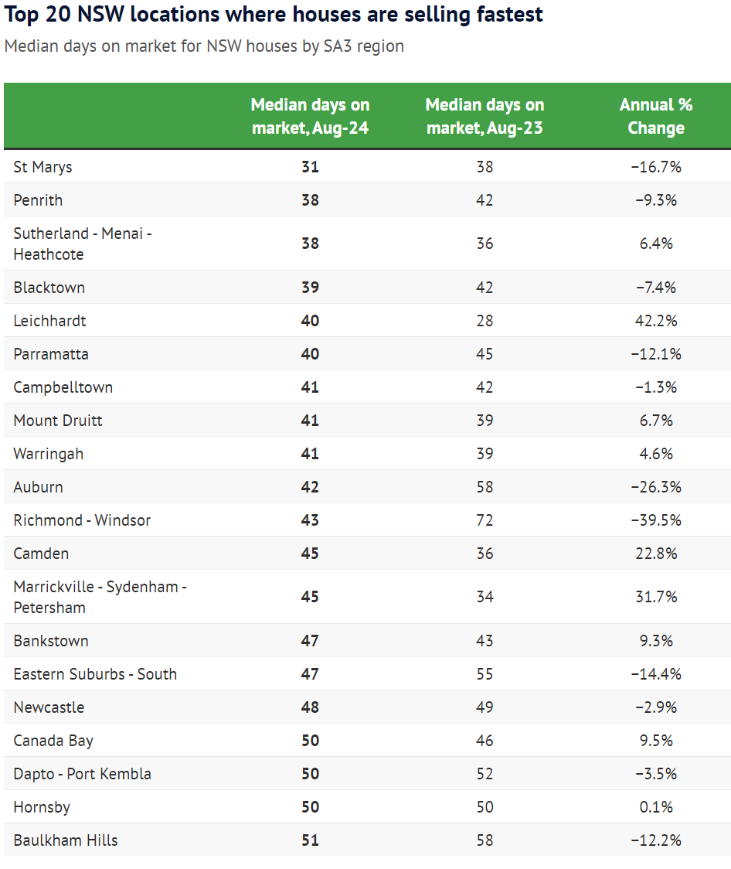Click the chart title about houses selling fastest

tap(274, 14)
